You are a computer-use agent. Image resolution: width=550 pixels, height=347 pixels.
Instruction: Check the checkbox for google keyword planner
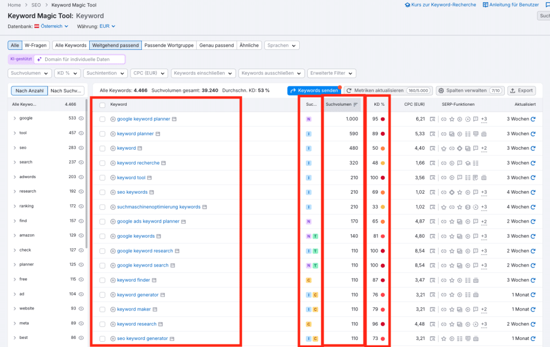[x=102, y=119]
